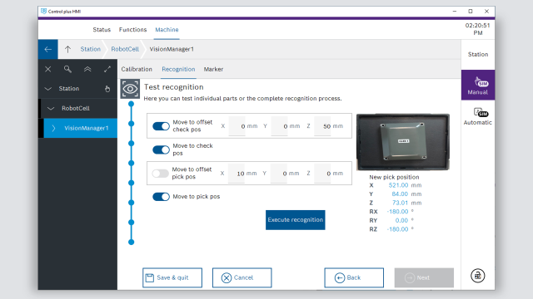Go up one level with the up arrow
This screenshot has height=299, width=533.
click(x=67, y=49)
